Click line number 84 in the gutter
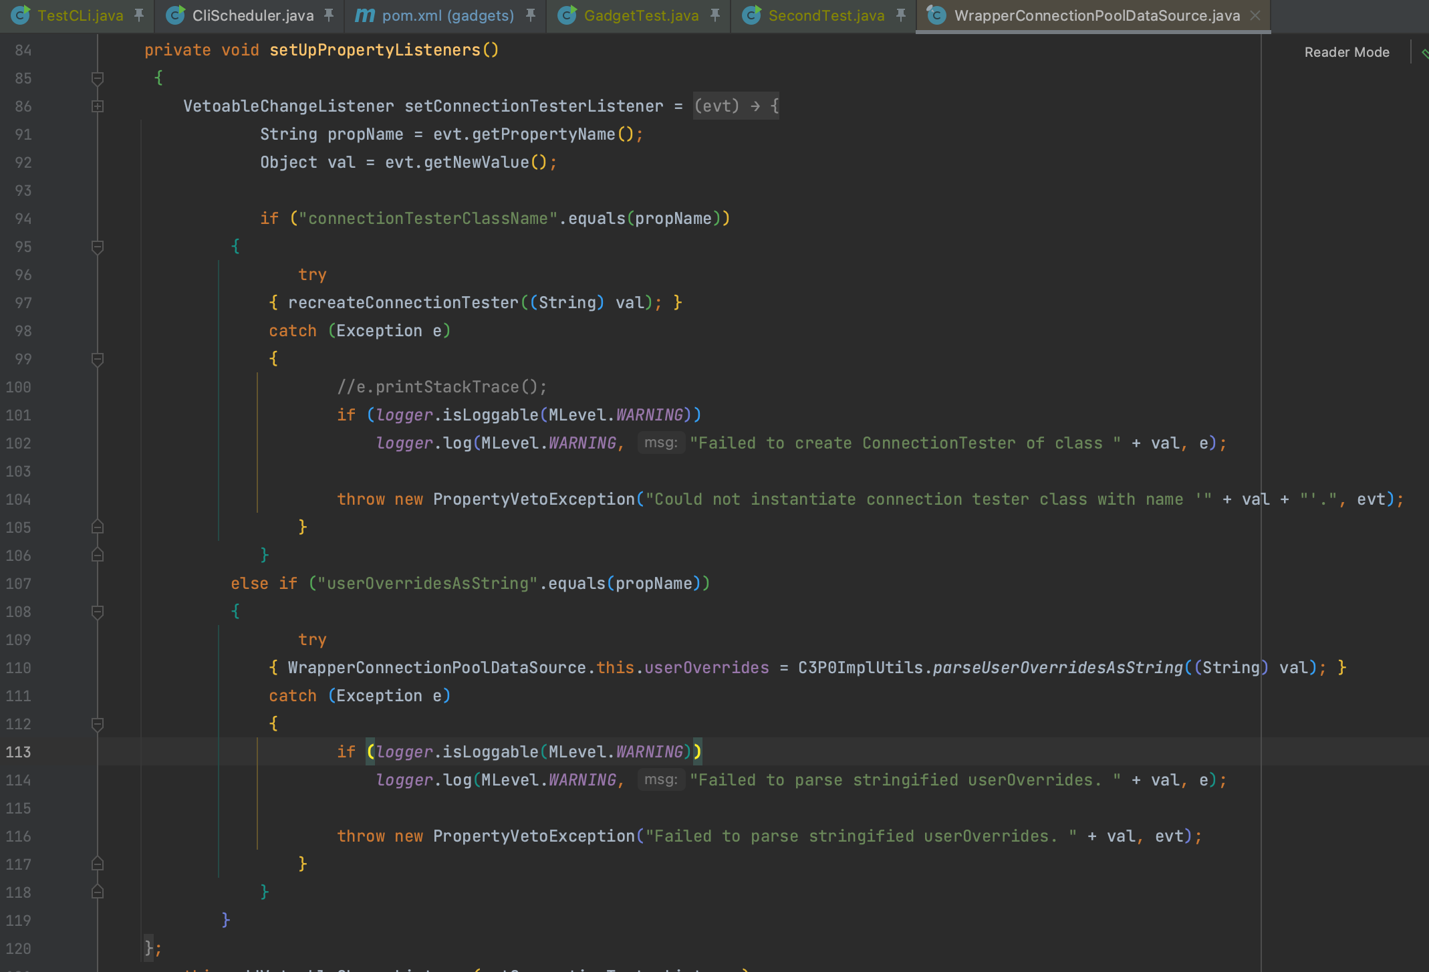Image resolution: width=1429 pixels, height=972 pixels. pyautogui.click(x=23, y=50)
